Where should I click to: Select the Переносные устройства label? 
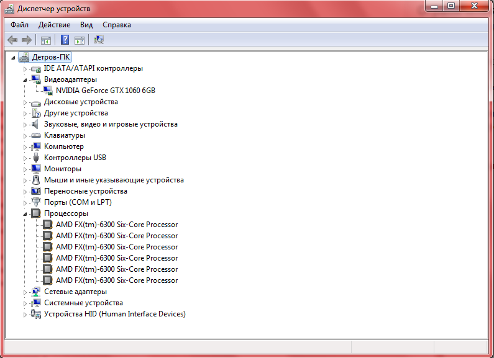(x=86, y=191)
